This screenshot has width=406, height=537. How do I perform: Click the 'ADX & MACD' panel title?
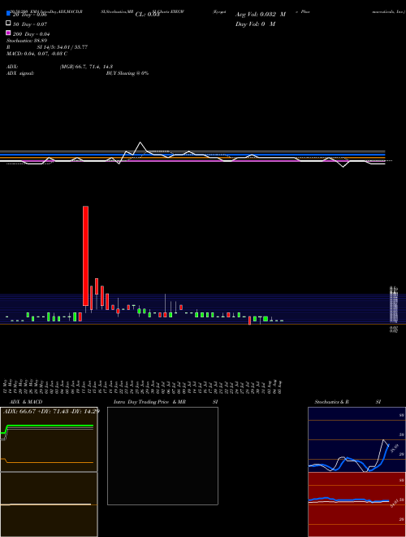pos(26,402)
